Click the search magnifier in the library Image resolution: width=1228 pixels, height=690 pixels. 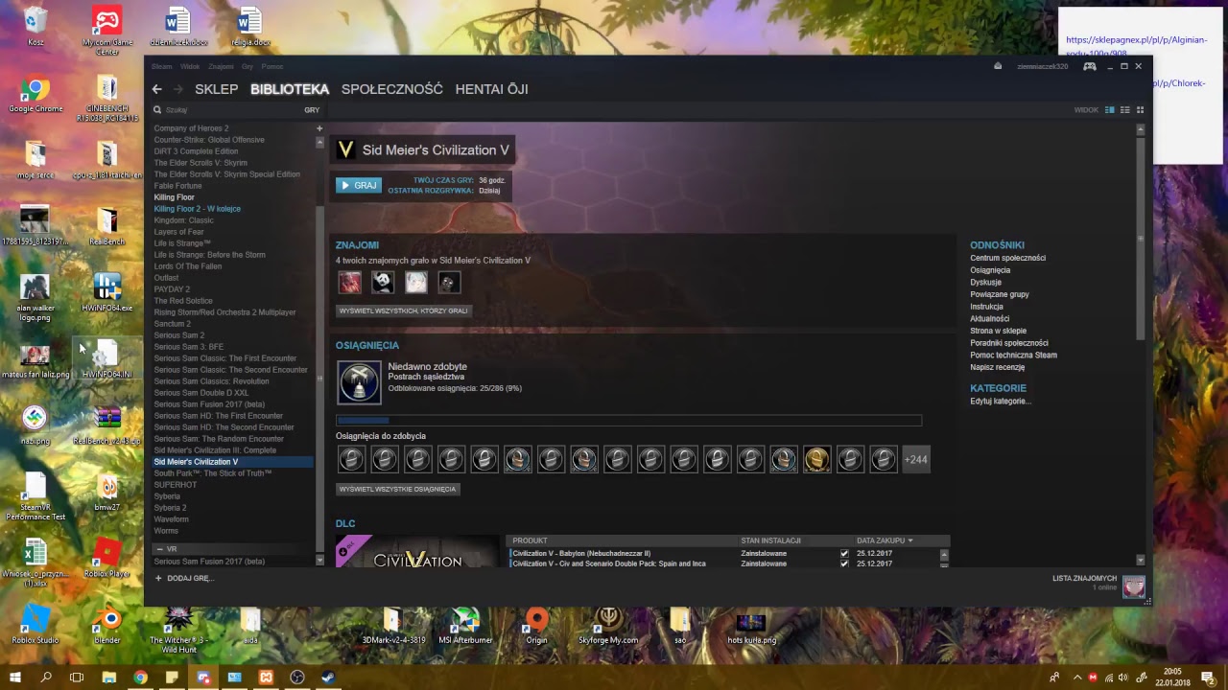[157, 110]
